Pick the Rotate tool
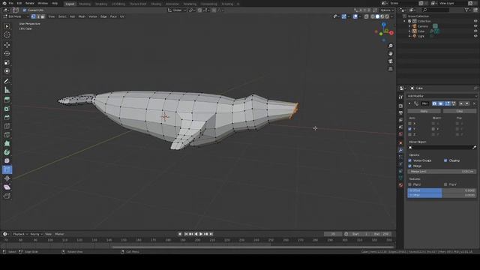The height and width of the screenshot is (270, 480). 7,53
